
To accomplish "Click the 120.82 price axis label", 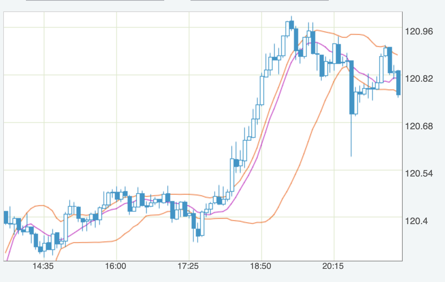I will 419,79.
